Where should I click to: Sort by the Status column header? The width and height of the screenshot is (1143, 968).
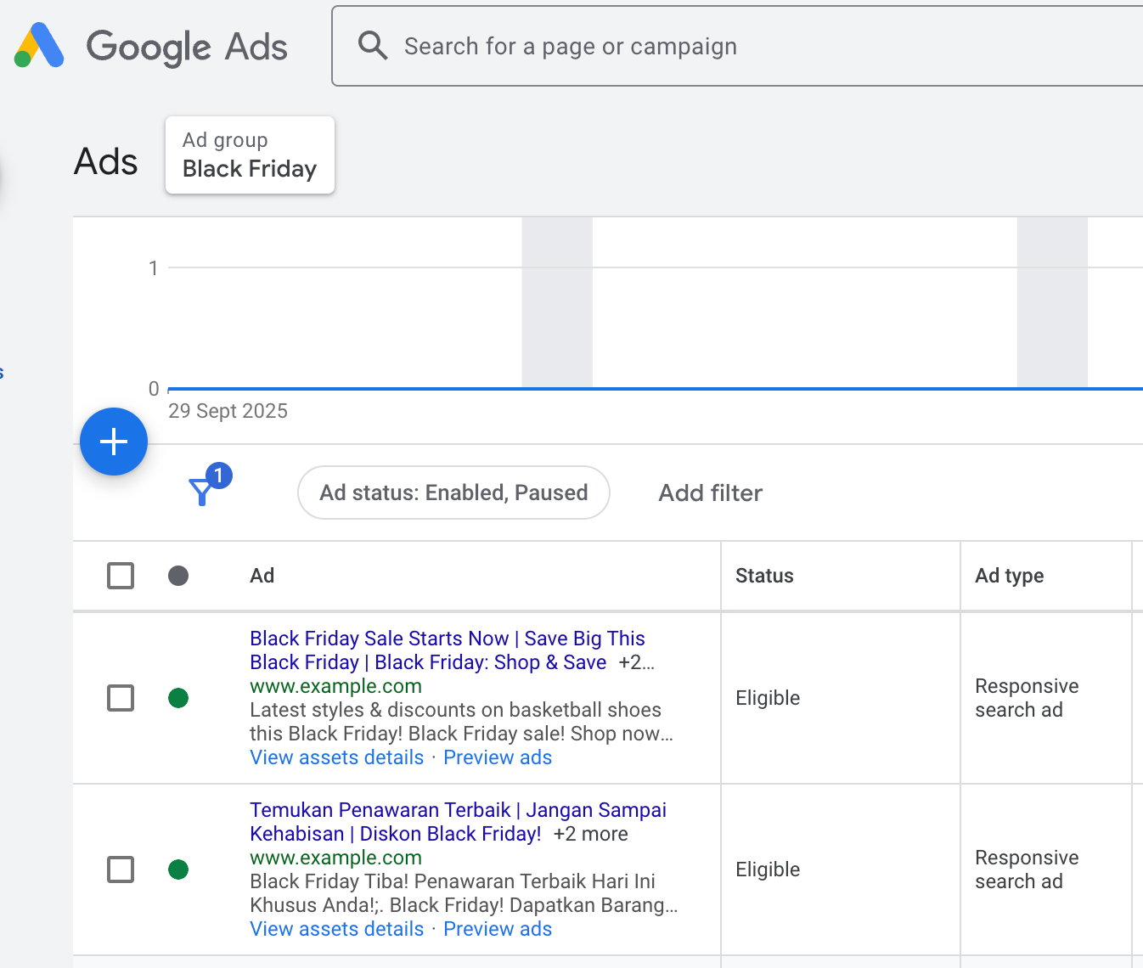pos(764,576)
